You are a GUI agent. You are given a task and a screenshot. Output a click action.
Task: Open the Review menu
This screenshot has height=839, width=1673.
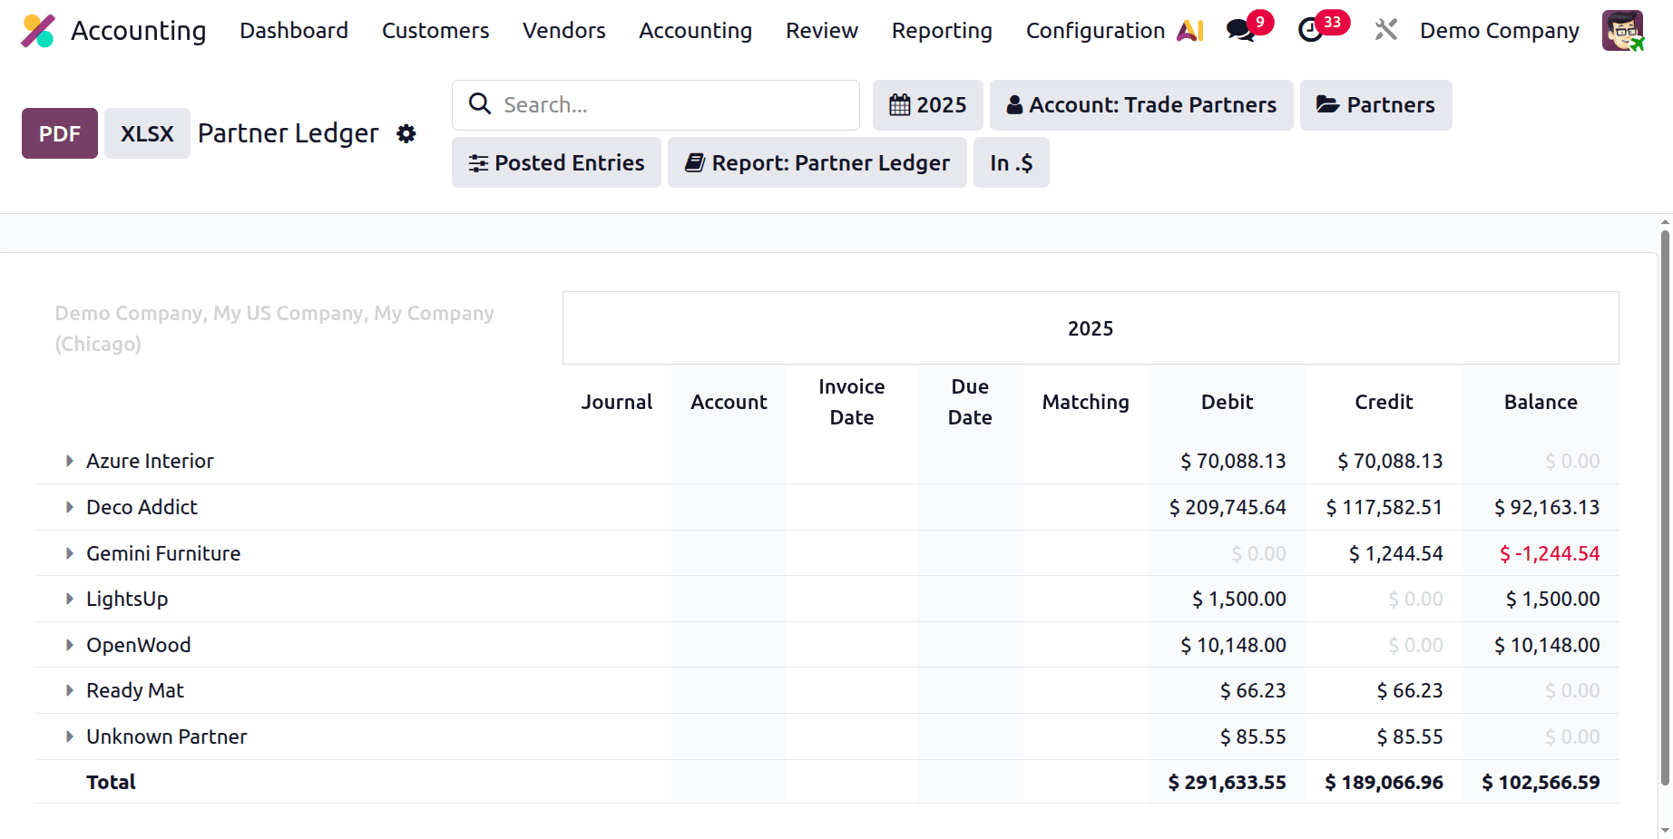822,31
